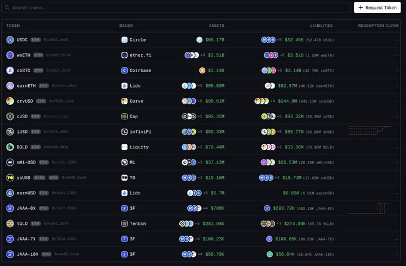Image resolution: width=406 pixels, height=266 pixels.
Task: Click the Tenbin issuer logo
Action: (125, 223)
